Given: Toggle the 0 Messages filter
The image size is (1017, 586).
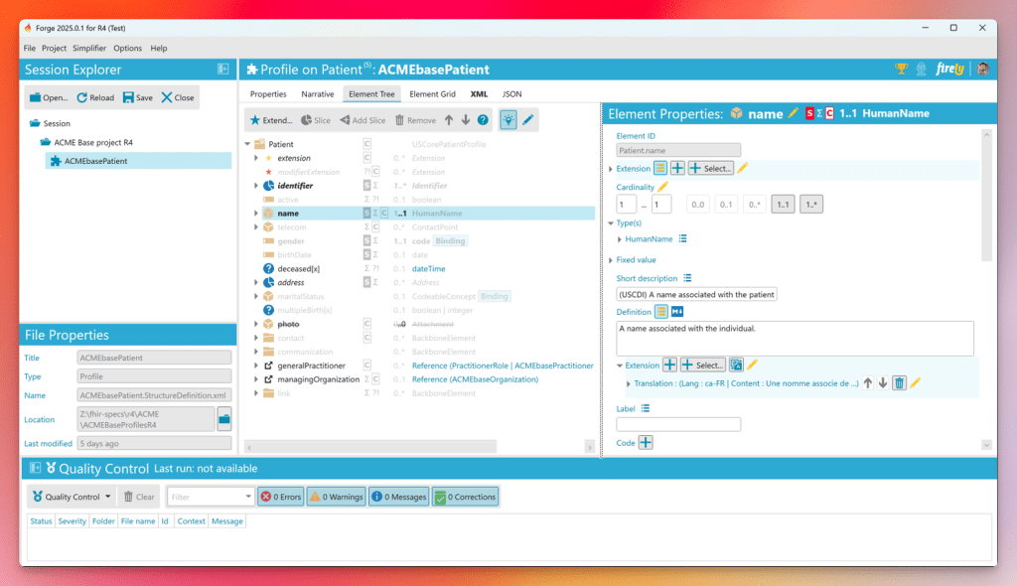Looking at the screenshot, I should [399, 497].
